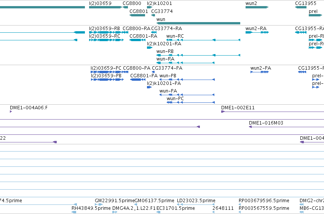Click the long wun gene bar

pyautogui.click(x=198, y=23)
